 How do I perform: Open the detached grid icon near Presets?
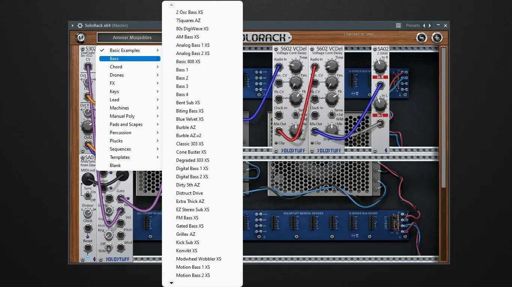[x=398, y=25]
